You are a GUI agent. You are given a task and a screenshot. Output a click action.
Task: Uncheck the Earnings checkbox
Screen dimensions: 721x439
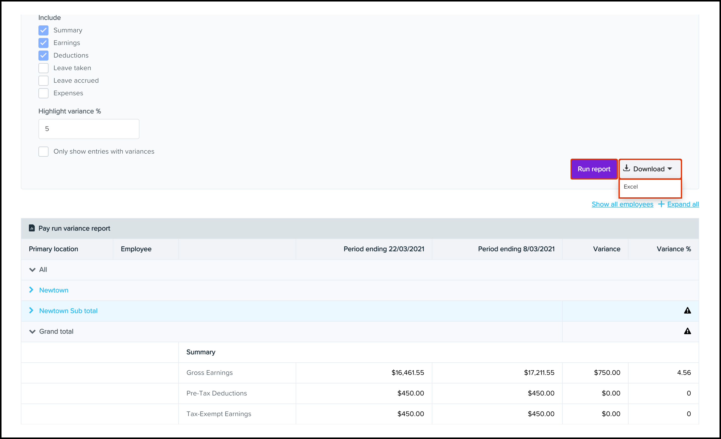pos(43,43)
